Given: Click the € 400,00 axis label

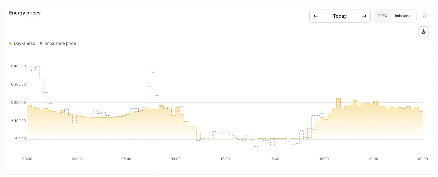Looking at the screenshot, I should coord(18,66).
